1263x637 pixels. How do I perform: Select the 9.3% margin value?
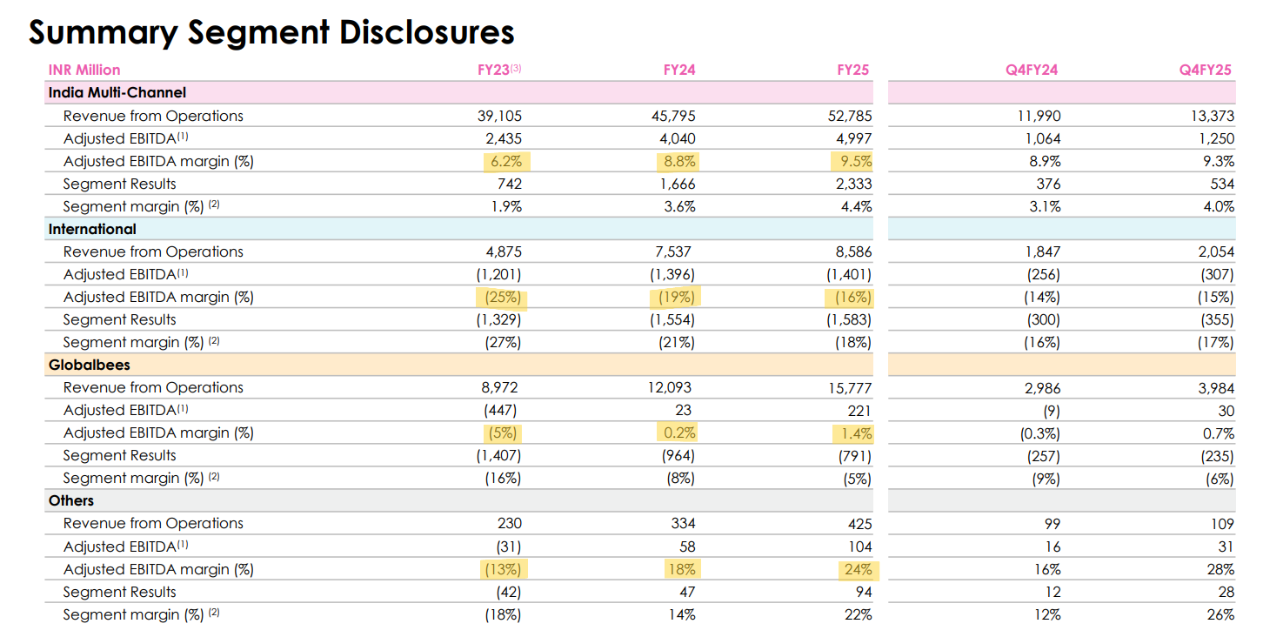pos(1218,161)
